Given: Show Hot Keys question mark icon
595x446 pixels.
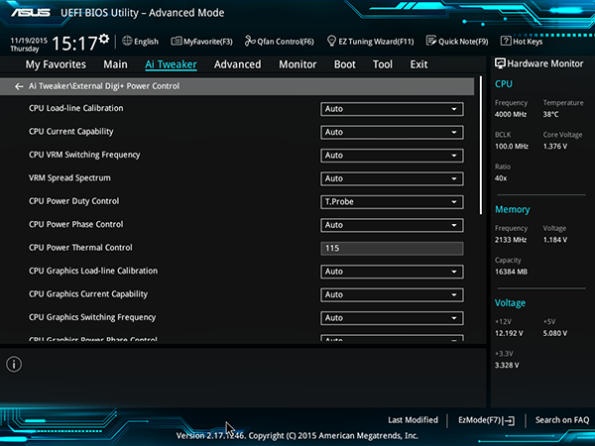Looking at the screenshot, I should tap(506, 41).
